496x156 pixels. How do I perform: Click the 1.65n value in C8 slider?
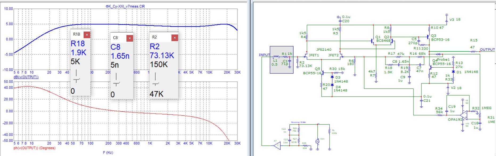(120, 56)
